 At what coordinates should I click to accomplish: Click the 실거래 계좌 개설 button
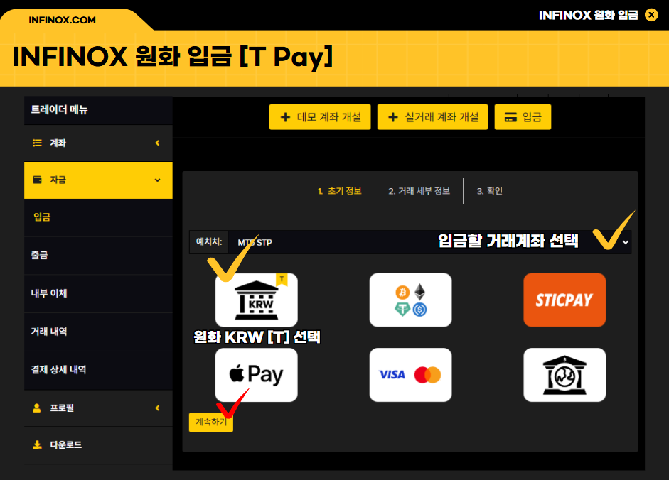pos(433,116)
